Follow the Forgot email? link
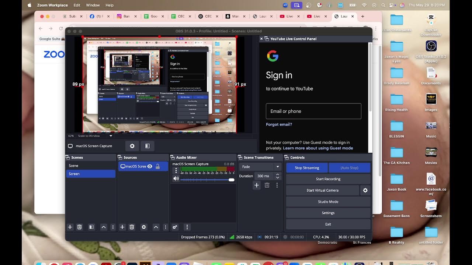 (x=279, y=124)
